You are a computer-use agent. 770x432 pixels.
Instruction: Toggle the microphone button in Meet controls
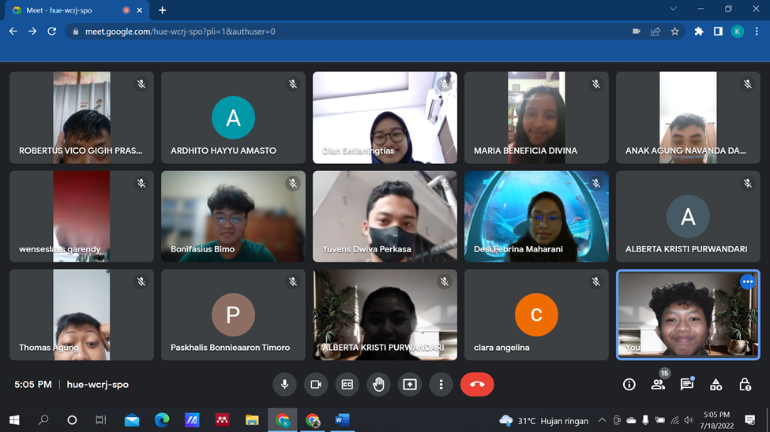click(x=284, y=385)
